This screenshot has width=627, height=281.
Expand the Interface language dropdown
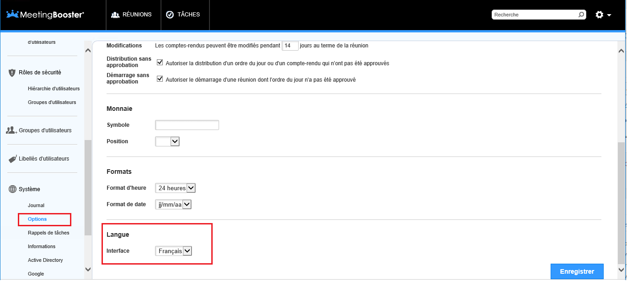click(174, 251)
